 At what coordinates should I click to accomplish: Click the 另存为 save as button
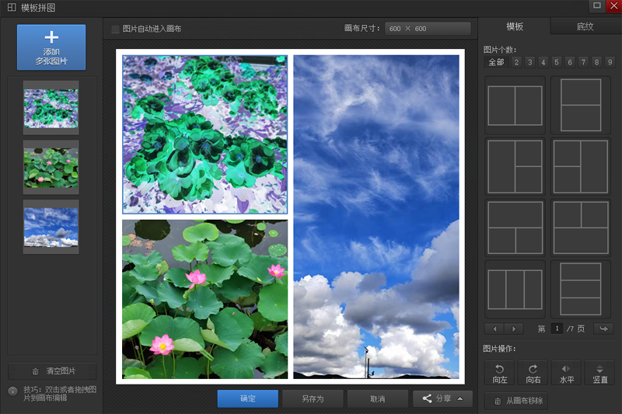(312, 398)
